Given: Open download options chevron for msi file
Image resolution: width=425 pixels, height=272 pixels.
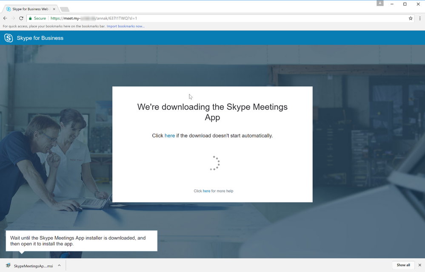Looking at the screenshot, I should click(x=59, y=266).
